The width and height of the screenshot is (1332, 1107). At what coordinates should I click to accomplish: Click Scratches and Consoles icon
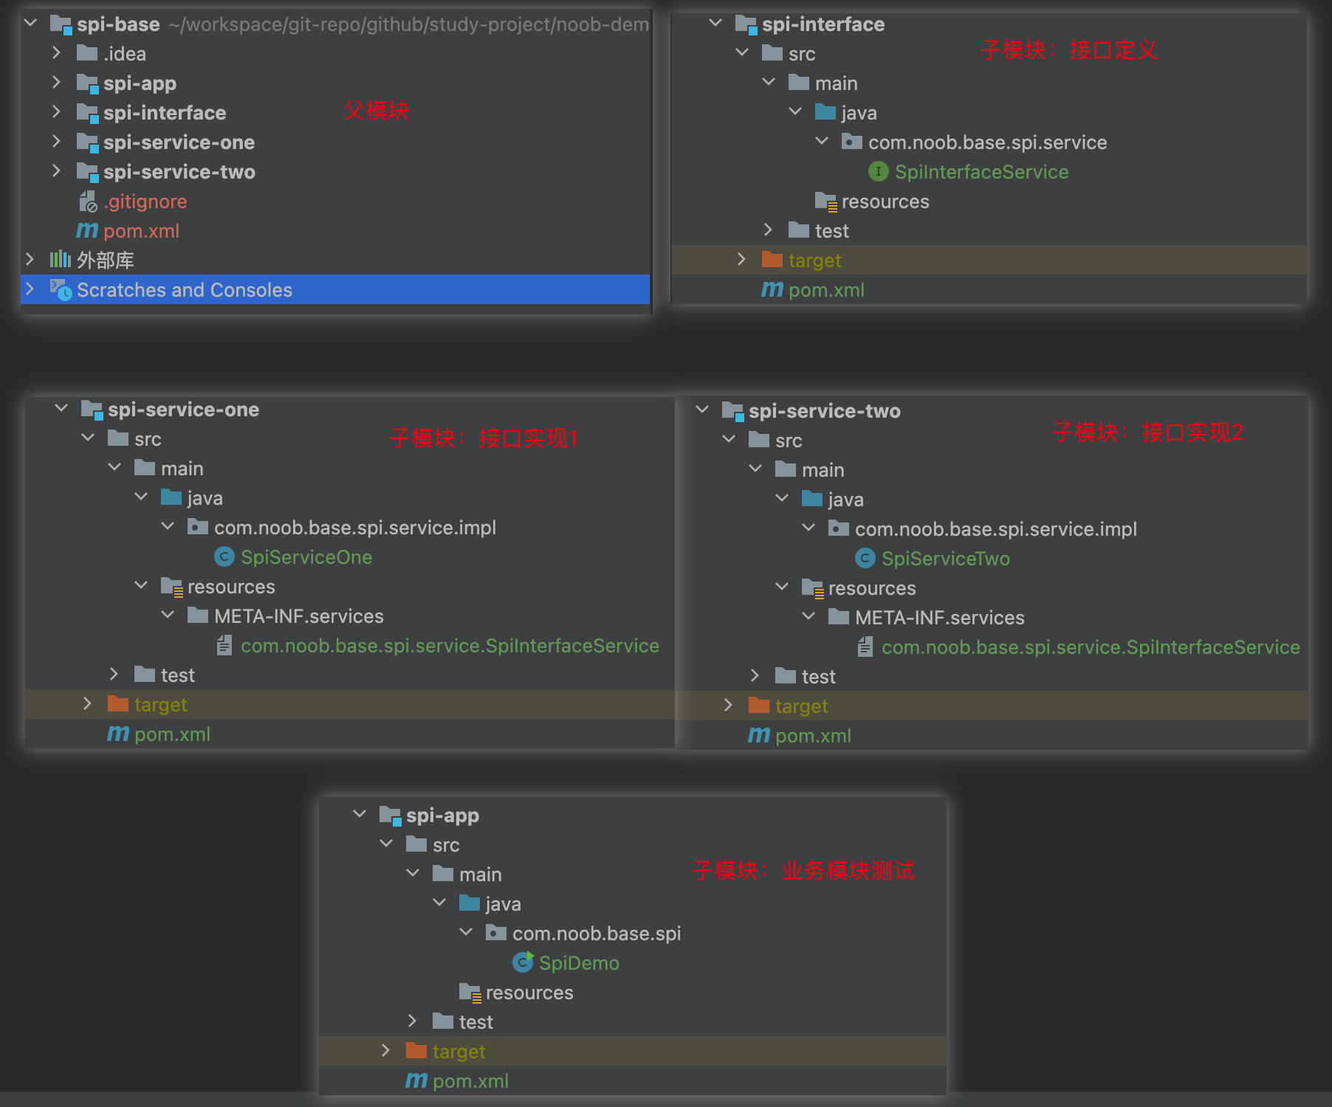[x=61, y=289]
